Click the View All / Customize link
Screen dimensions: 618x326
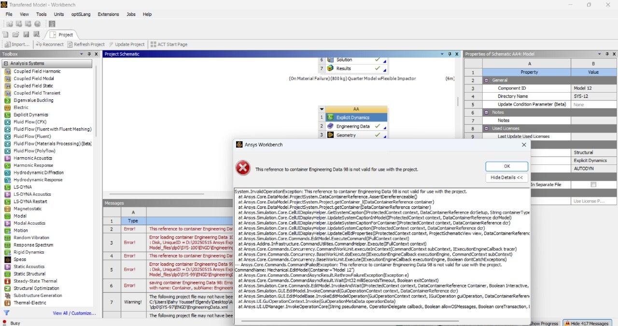74,313
